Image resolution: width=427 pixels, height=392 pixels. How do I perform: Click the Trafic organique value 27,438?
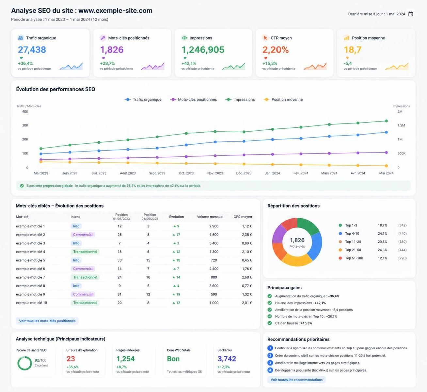[32, 50]
